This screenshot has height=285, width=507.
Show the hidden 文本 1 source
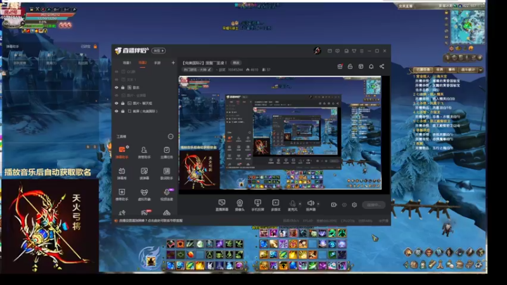point(117,80)
